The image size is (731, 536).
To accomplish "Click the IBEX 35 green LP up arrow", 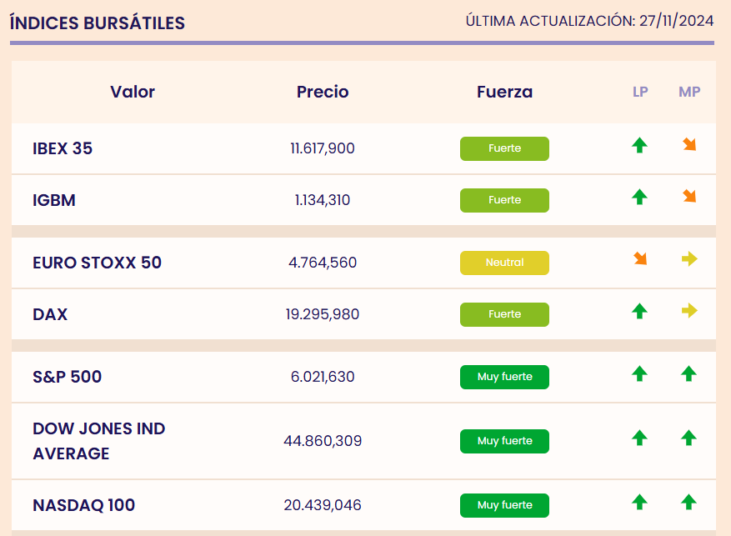I will [x=639, y=146].
